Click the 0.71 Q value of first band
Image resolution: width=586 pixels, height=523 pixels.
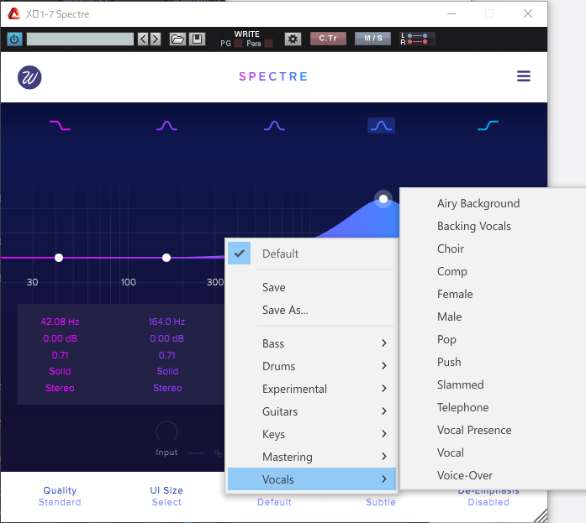point(61,355)
